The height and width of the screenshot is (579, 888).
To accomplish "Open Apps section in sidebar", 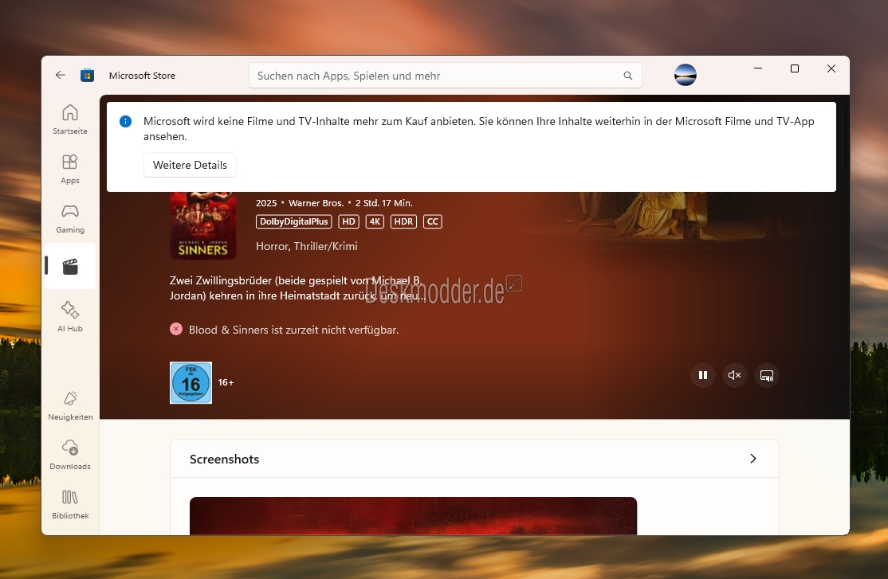I will coord(70,169).
